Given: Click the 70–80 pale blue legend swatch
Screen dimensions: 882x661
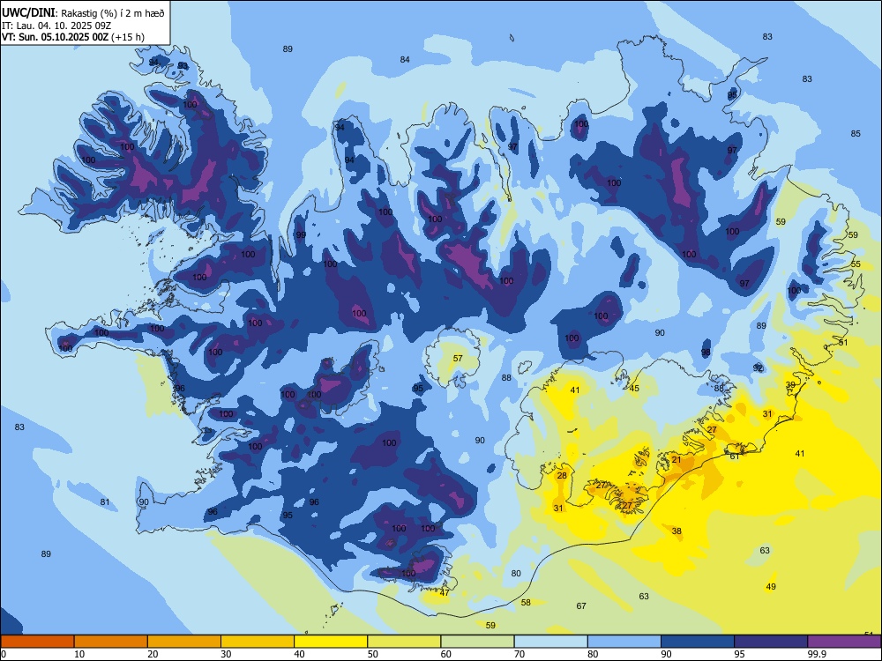Looking at the screenshot, I should pos(550,642).
